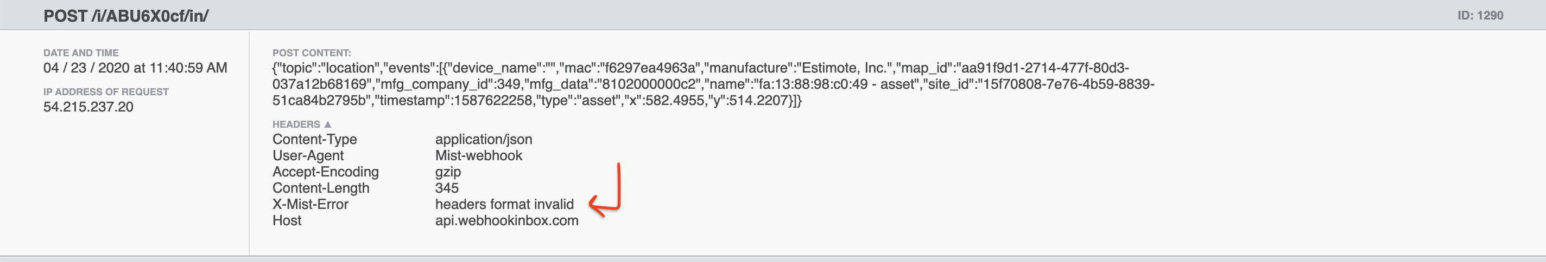Click the Accept-Encoding header name
Viewport: 1546px width, 262px height.
tap(325, 172)
